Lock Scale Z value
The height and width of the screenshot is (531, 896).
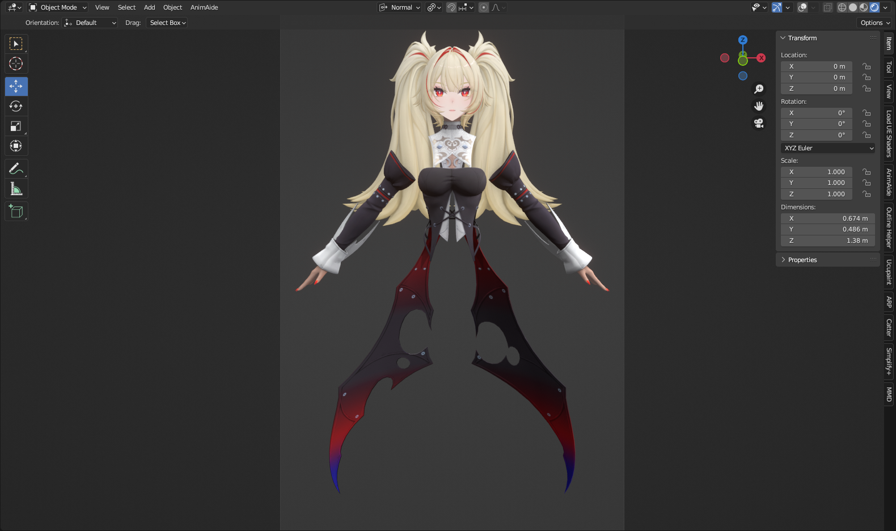[x=867, y=194]
